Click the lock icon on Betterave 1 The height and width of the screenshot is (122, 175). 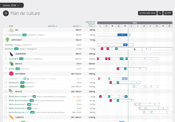click(28, 79)
